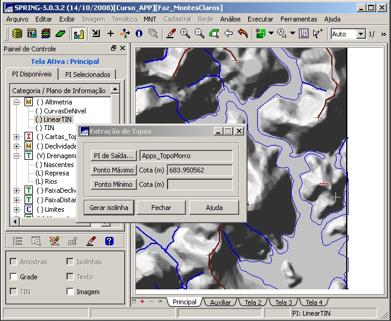Click the Ponto Mínimo Cota input field

point(200,184)
